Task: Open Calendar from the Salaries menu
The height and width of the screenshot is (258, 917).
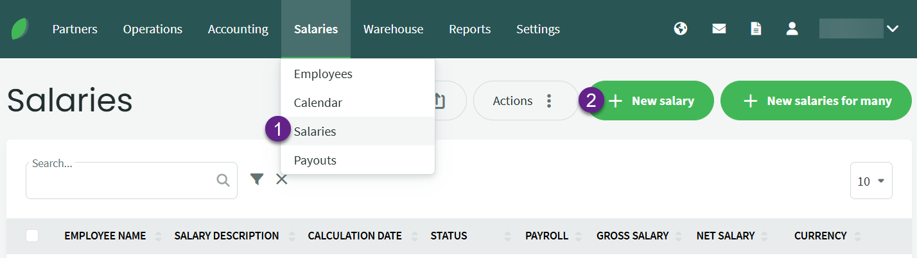Action: point(318,102)
